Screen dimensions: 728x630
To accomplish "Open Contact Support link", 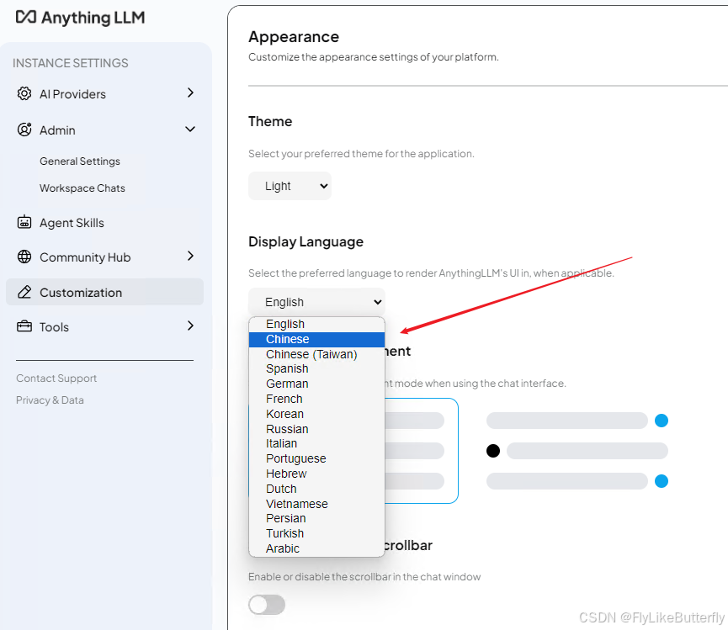I will [56, 379].
